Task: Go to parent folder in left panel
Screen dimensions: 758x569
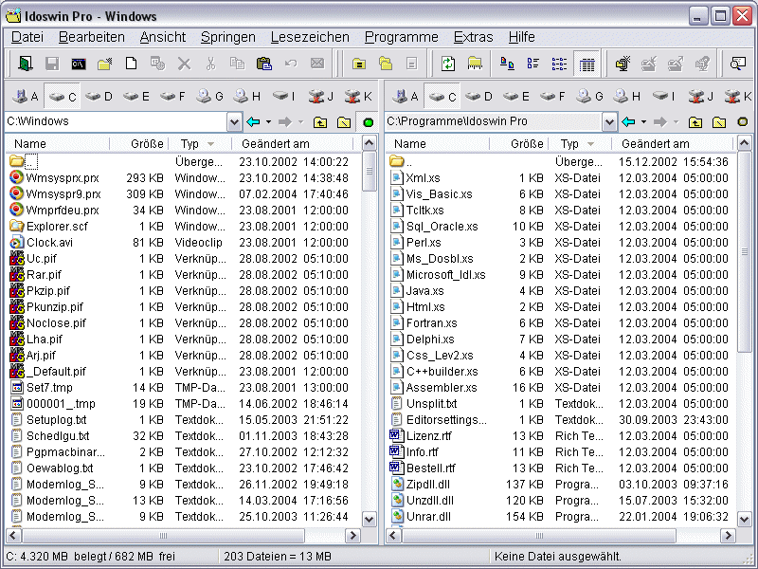Action: point(320,122)
